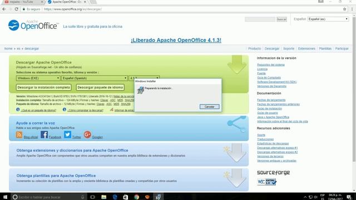
Task: Click the Apache OpenOffice logo
Action: coord(33,25)
